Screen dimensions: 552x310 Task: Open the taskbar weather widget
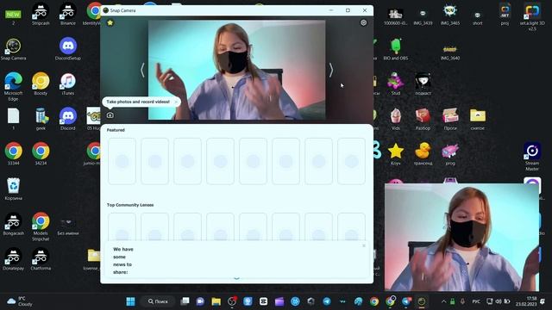click(19, 301)
